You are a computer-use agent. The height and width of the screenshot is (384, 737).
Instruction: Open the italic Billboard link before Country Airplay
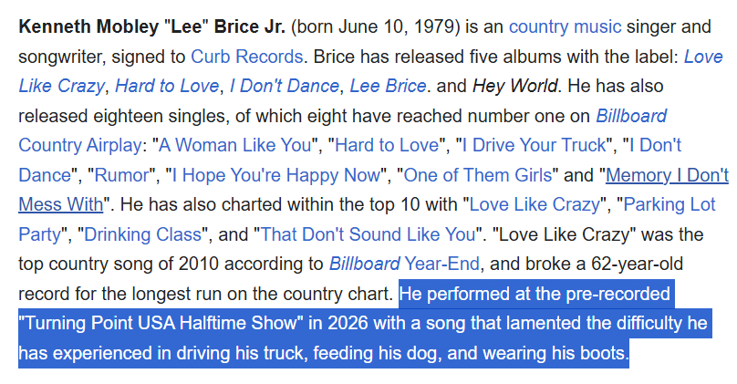coord(630,116)
